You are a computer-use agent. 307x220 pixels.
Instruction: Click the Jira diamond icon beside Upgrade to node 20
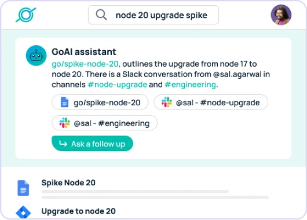coord(23,212)
